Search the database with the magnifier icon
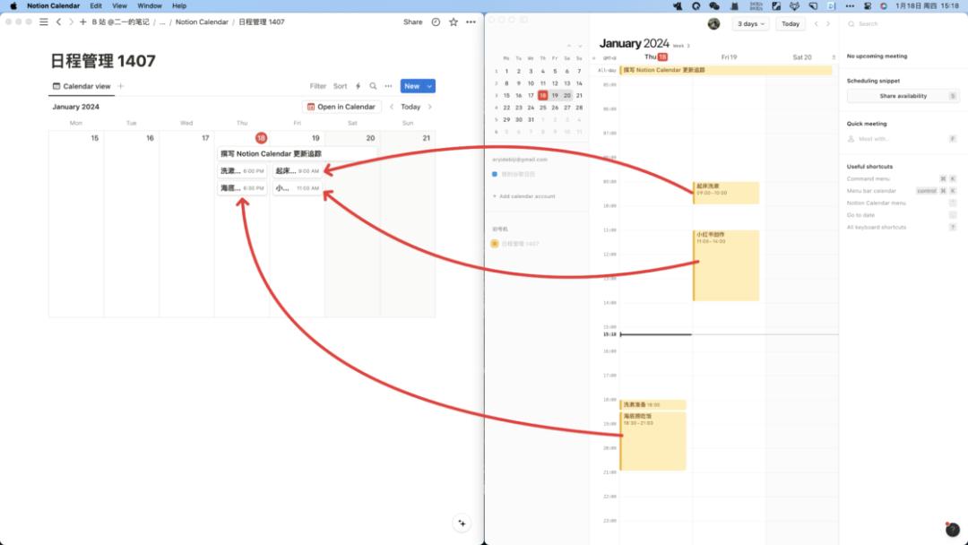The image size is (968, 545). pos(373,86)
